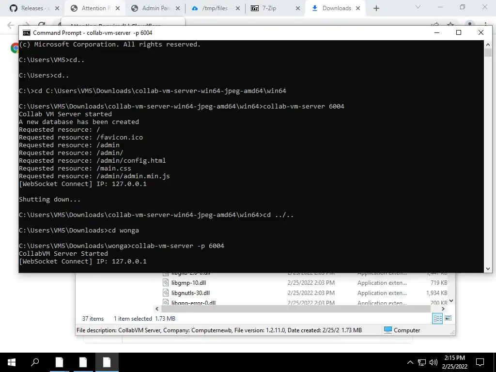Minimize the Command Prompt window
Screen dimensions: 496x372
click(x=437, y=32)
